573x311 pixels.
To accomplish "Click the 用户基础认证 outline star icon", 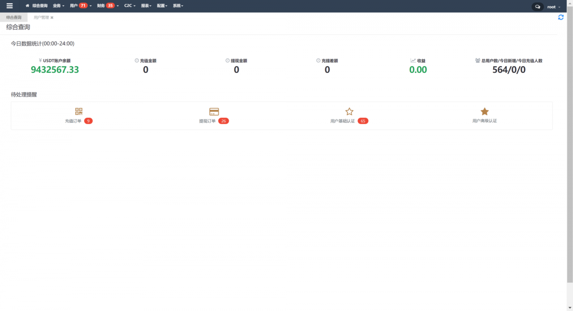I will [349, 112].
